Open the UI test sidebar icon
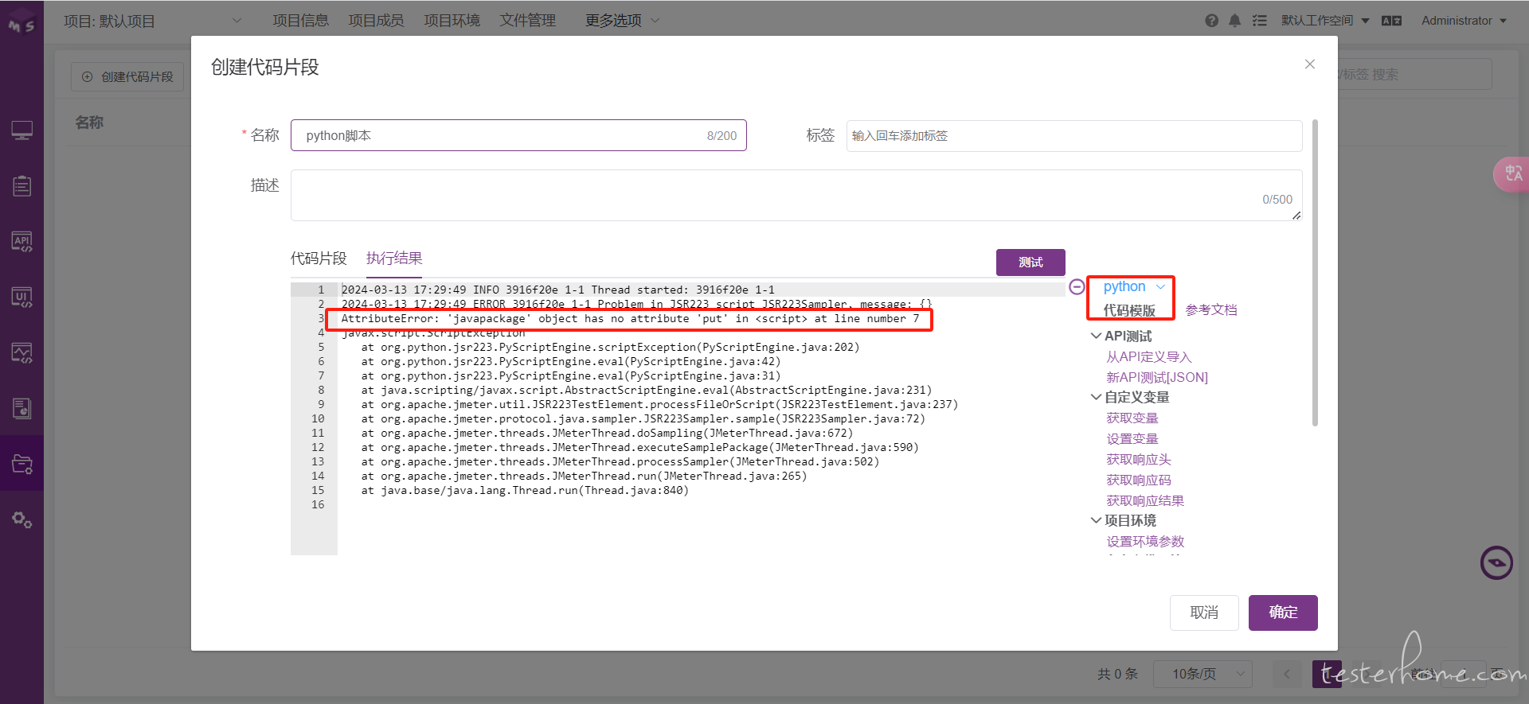 tap(22, 298)
